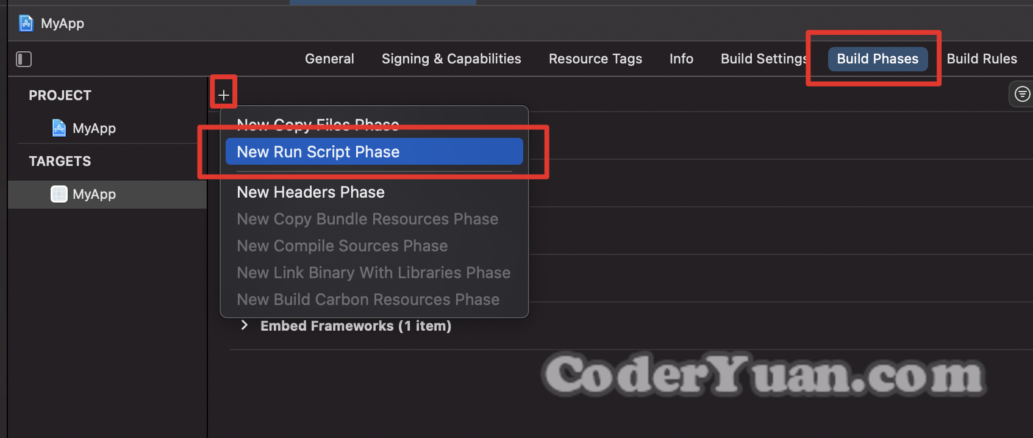Click the MyApp project file icon in title
The height and width of the screenshot is (438, 1033).
[26, 23]
